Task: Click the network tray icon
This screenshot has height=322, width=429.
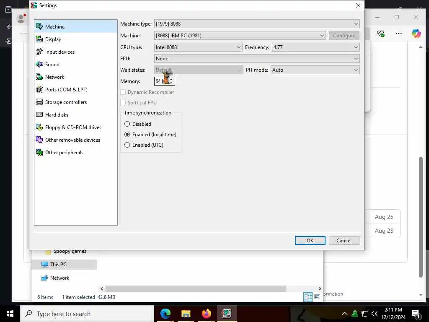Action: click(365, 314)
